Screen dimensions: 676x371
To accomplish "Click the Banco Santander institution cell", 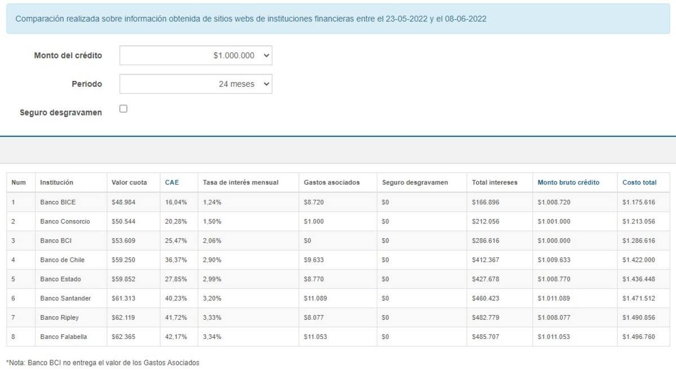I will (x=70, y=298).
